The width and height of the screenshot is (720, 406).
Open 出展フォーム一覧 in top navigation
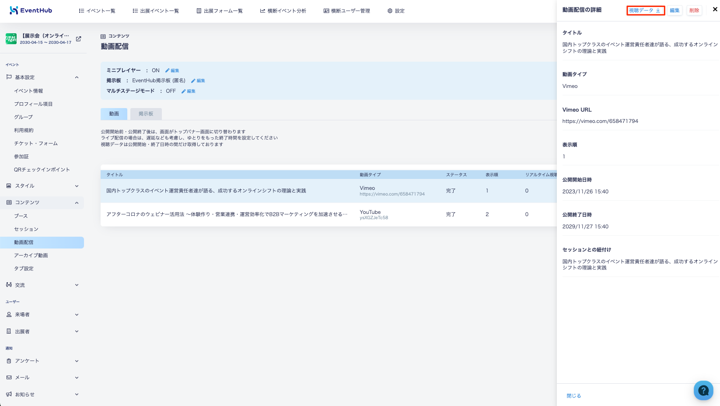(x=220, y=11)
